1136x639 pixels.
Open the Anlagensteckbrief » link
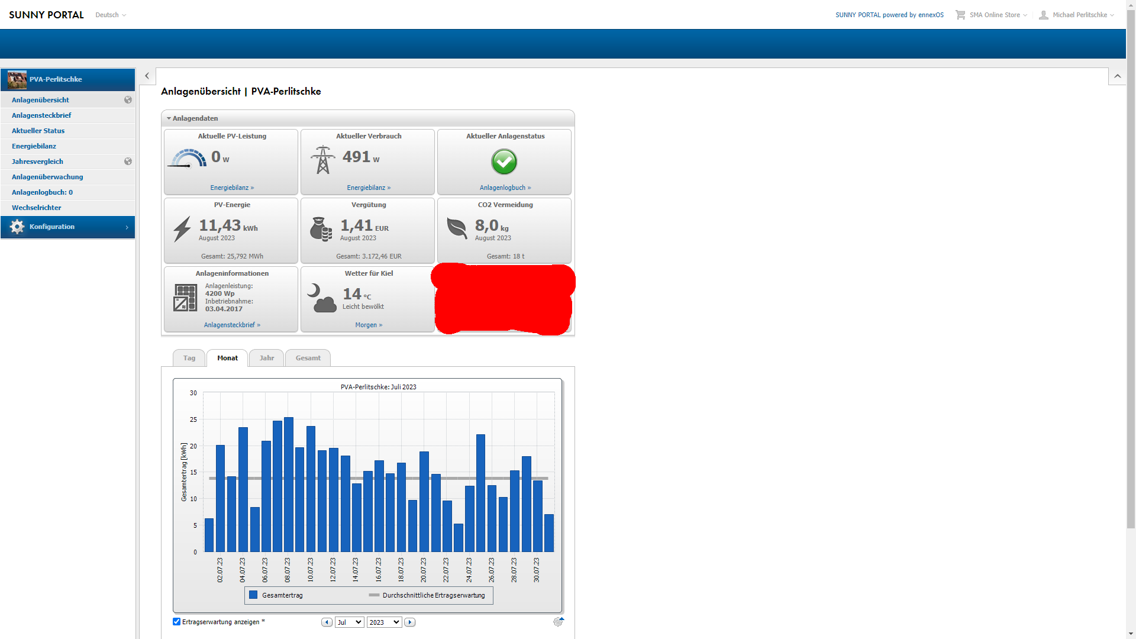coord(232,325)
